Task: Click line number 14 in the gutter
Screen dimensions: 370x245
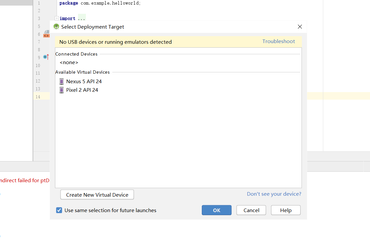Action: (38, 97)
